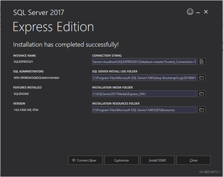Copy the connection string with the copy icon

pos(202,61)
